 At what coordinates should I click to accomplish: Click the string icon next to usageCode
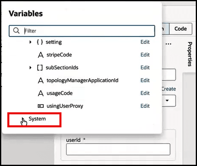click(x=41, y=93)
